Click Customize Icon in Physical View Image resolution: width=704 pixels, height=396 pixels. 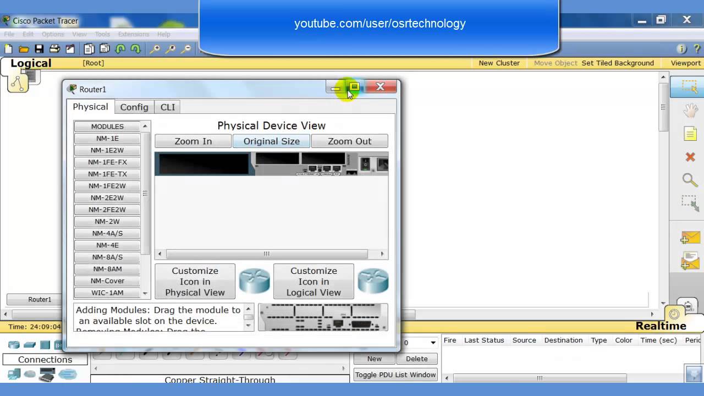coord(195,282)
